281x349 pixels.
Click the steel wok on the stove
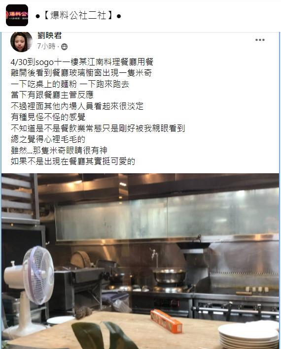pos(169,275)
